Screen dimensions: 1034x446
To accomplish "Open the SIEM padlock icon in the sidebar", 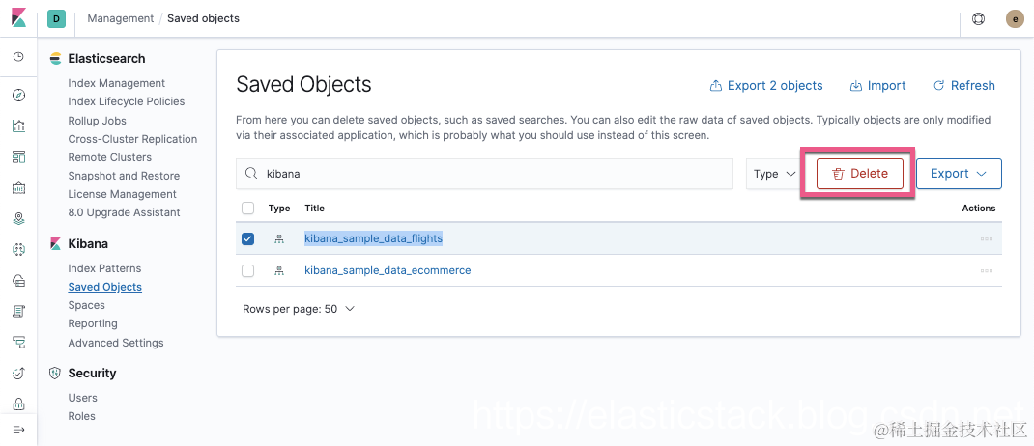I will [18, 404].
